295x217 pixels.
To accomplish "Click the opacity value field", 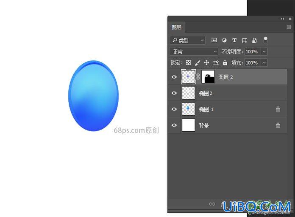I will click(x=253, y=52).
